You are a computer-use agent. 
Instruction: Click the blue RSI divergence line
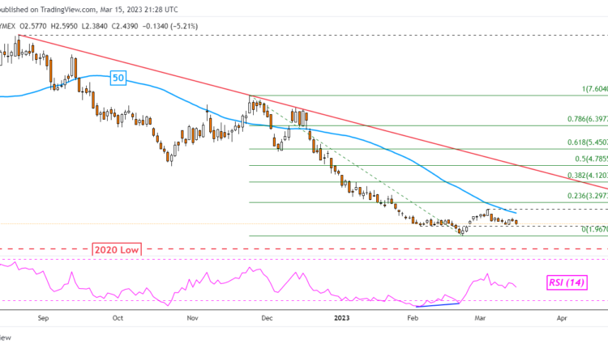438,304
